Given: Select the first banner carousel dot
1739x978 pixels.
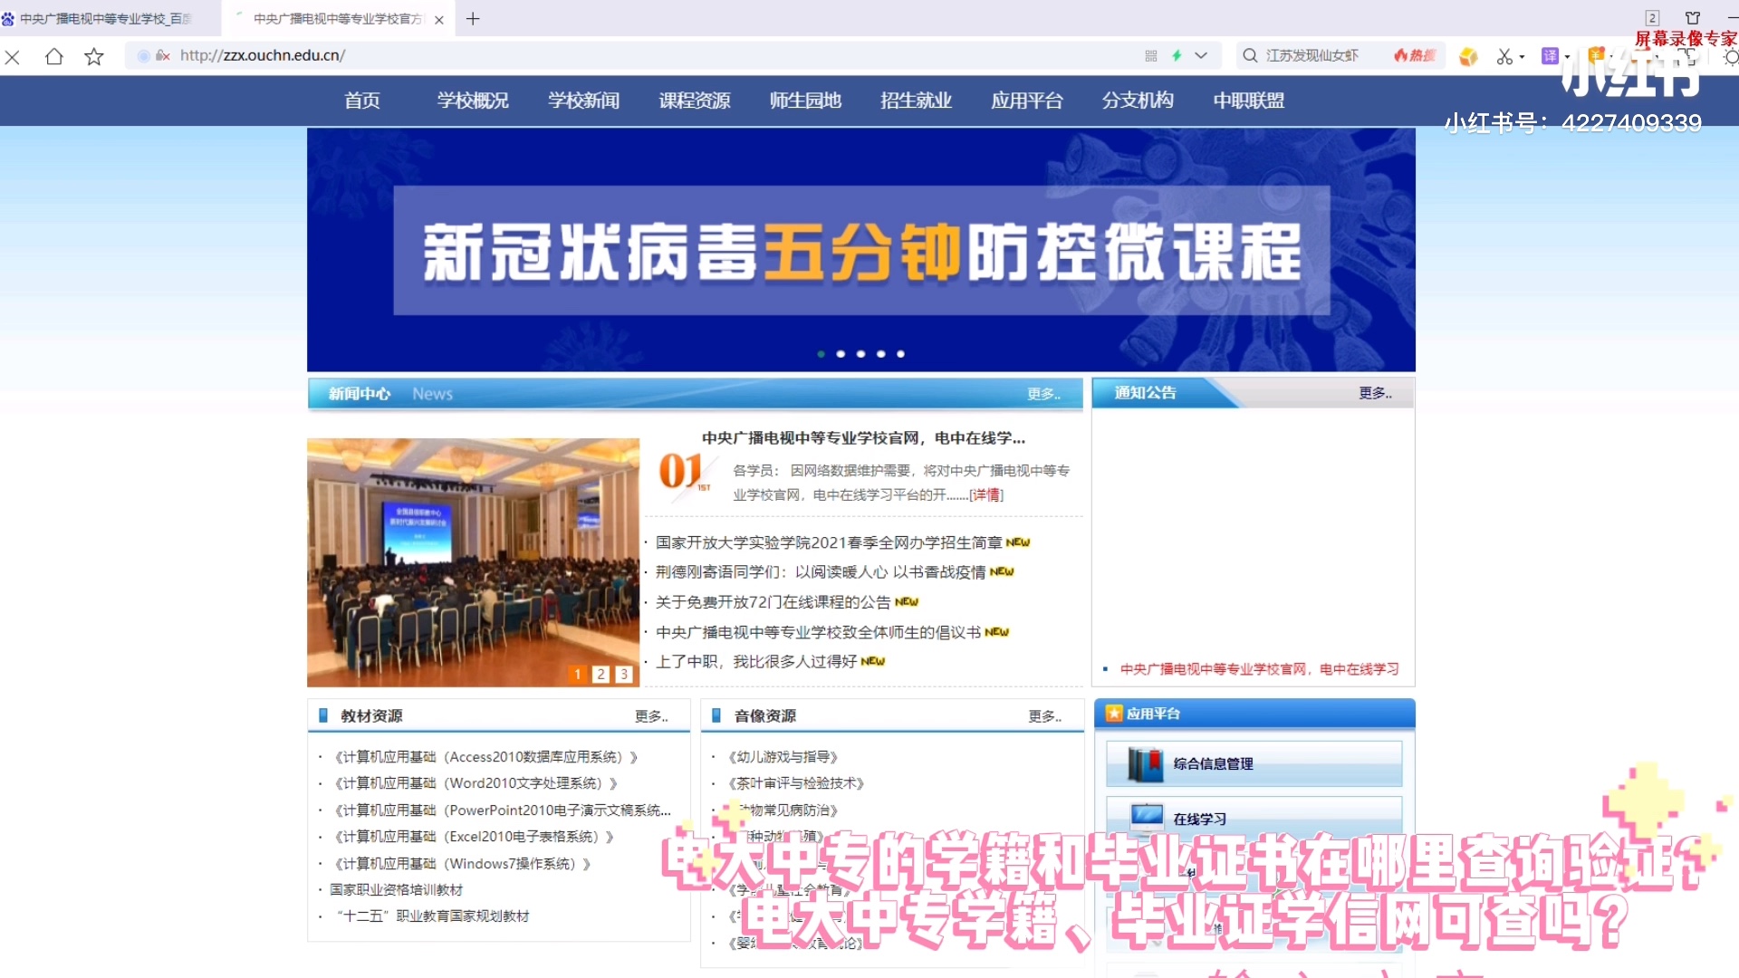Looking at the screenshot, I should pos(821,354).
